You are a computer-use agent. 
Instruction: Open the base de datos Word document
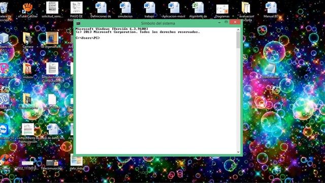[x=52, y=130]
